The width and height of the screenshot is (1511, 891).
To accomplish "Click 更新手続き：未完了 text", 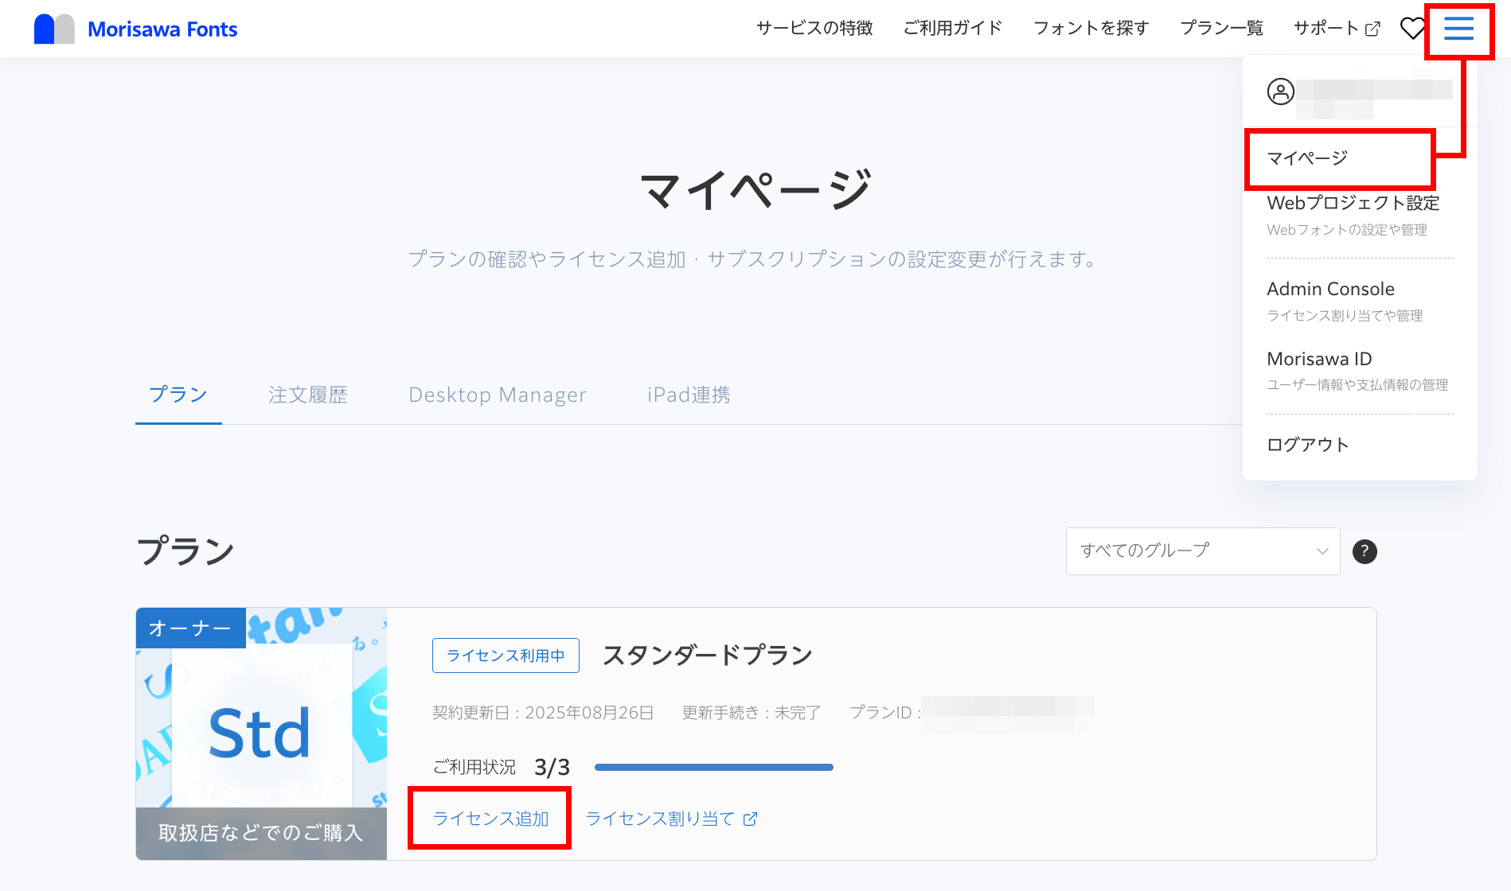I will [x=752, y=713].
